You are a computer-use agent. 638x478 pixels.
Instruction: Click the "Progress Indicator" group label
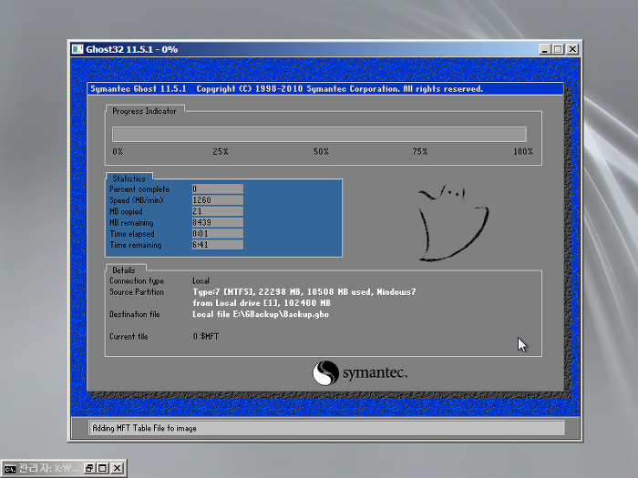(x=144, y=111)
